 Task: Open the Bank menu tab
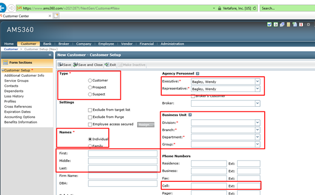tap(47, 44)
